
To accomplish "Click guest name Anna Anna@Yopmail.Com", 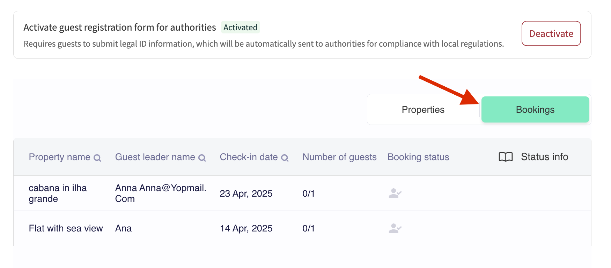I will (x=161, y=193).
